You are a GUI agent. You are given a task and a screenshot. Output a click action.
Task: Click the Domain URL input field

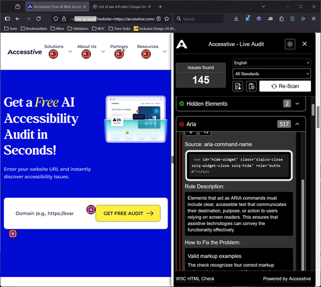point(44,213)
